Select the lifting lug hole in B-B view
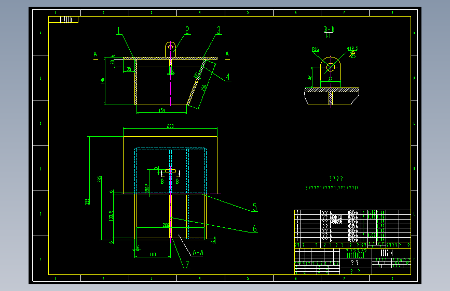Viewport: 450px width, 291px height. pos(331,67)
